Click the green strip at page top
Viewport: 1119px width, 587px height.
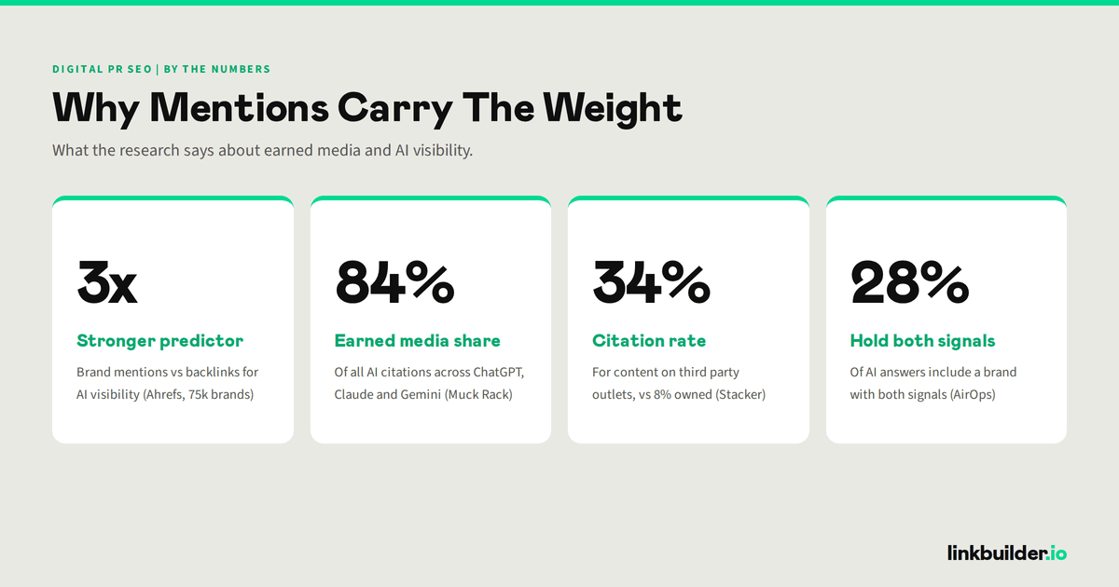click(x=559, y=3)
